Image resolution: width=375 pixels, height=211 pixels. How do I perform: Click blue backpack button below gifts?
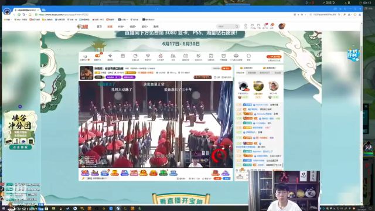point(227,178)
